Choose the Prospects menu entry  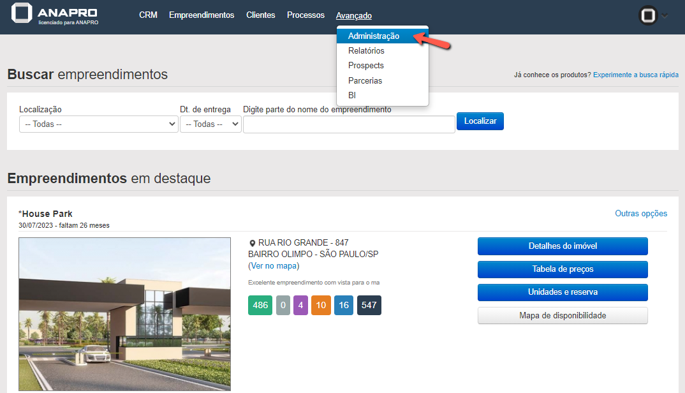366,66
